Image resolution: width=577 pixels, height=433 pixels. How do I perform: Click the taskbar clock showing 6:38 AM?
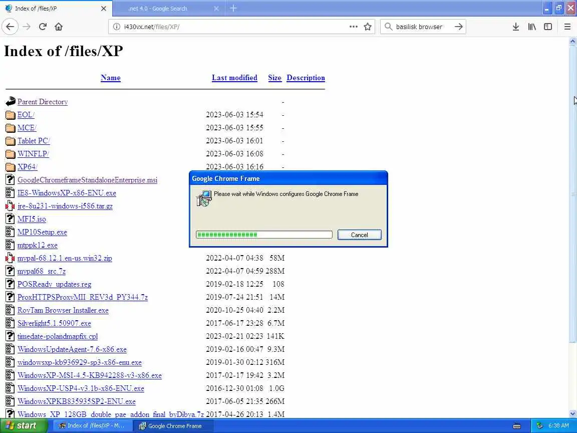pos(558,425)
